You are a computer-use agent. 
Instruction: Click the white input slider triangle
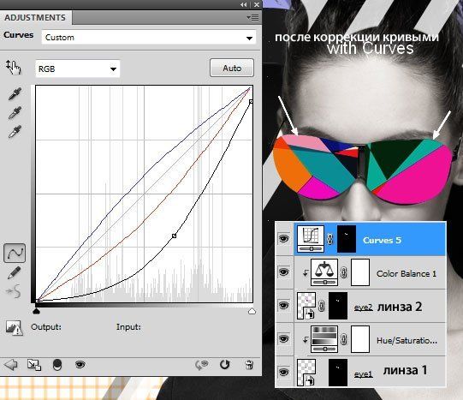tap(252, 311)
